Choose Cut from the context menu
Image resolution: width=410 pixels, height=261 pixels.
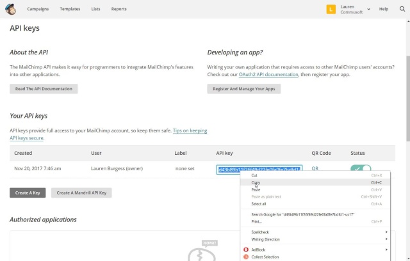click(315, 175)
